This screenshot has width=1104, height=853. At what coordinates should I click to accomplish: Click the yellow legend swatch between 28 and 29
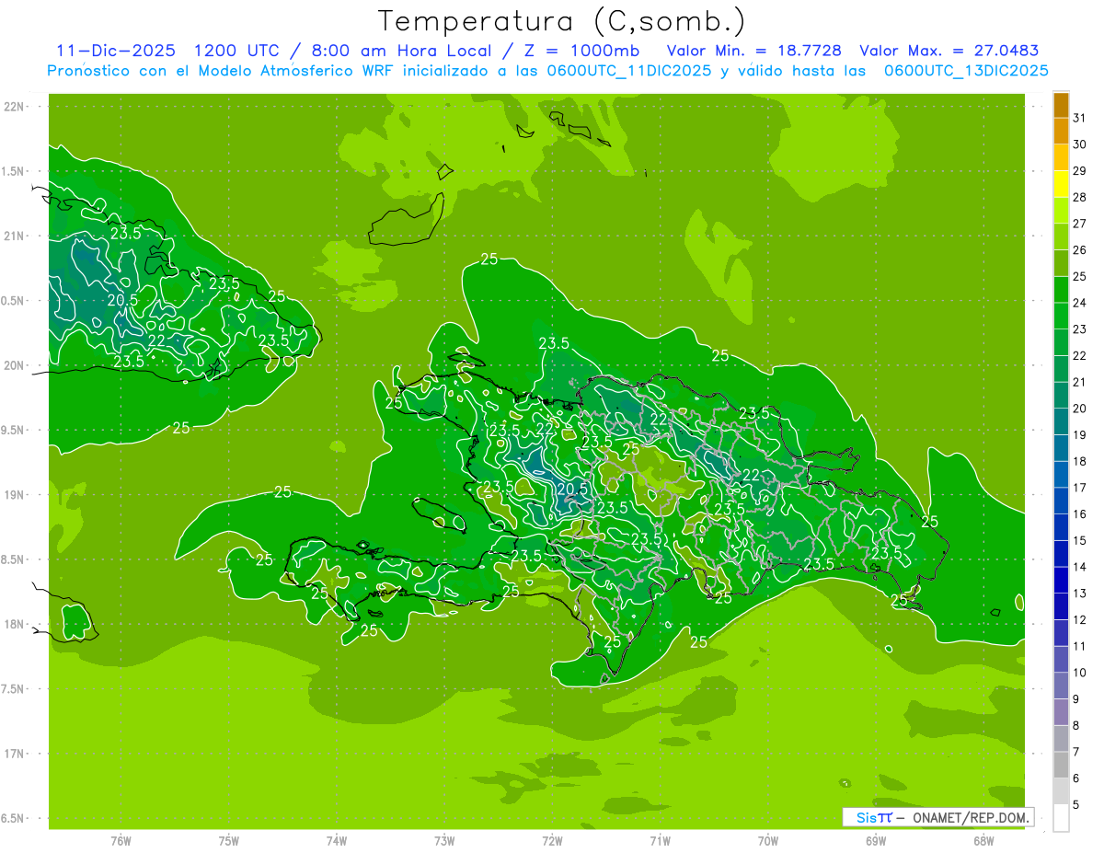pos(1061,184)
